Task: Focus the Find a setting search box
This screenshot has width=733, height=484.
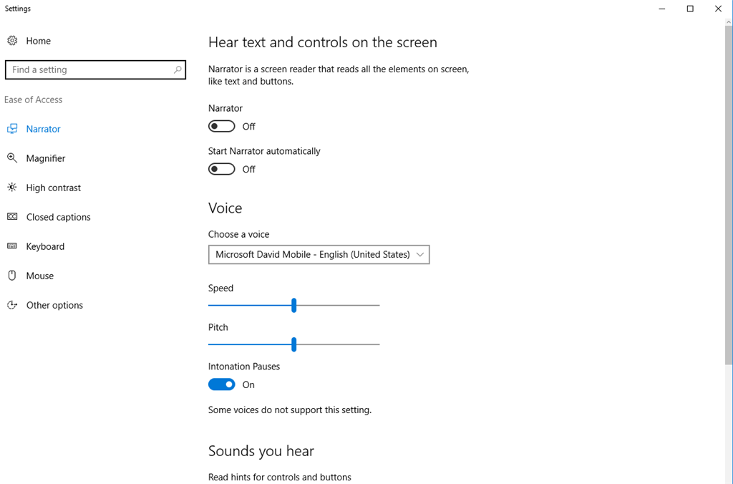Action: [x=95, y=69]
